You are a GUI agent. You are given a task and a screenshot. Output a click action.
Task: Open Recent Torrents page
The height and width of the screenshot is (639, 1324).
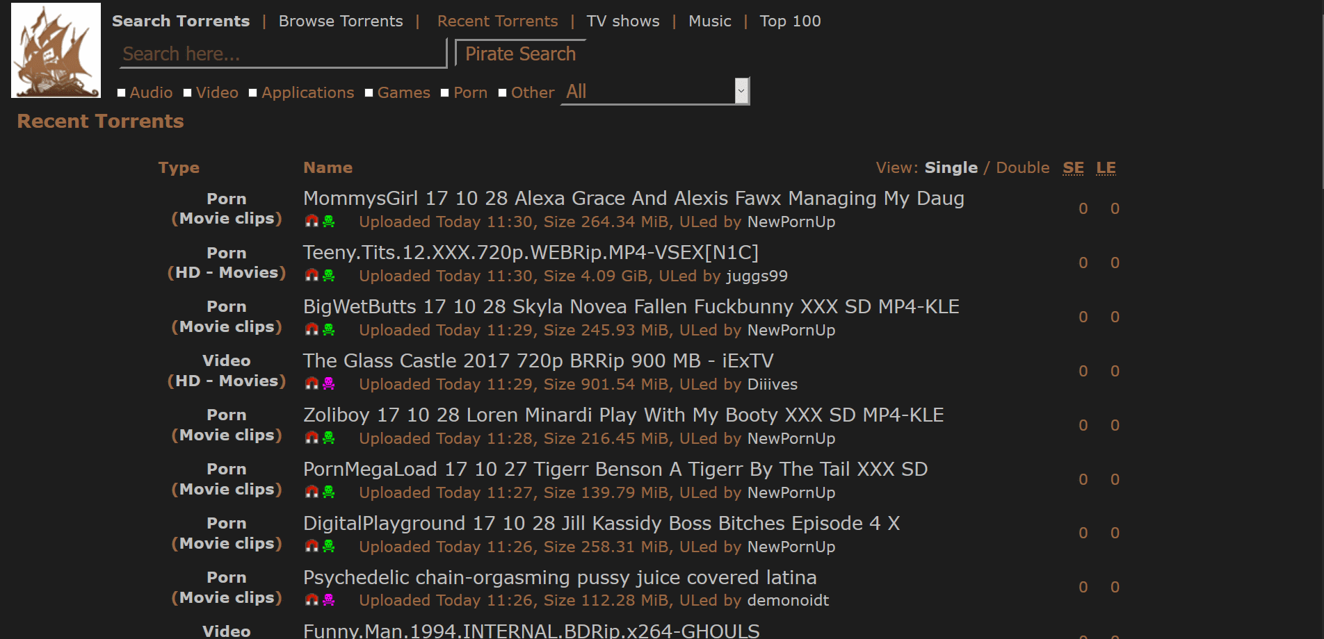498,21
